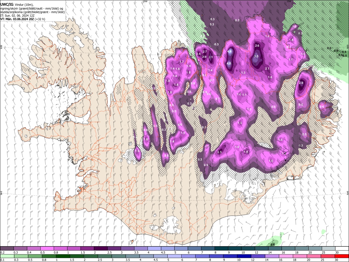Click the 25 mm red-pink rain swatch
Viewport: 349px width, 262px height.
click(328, 256)
